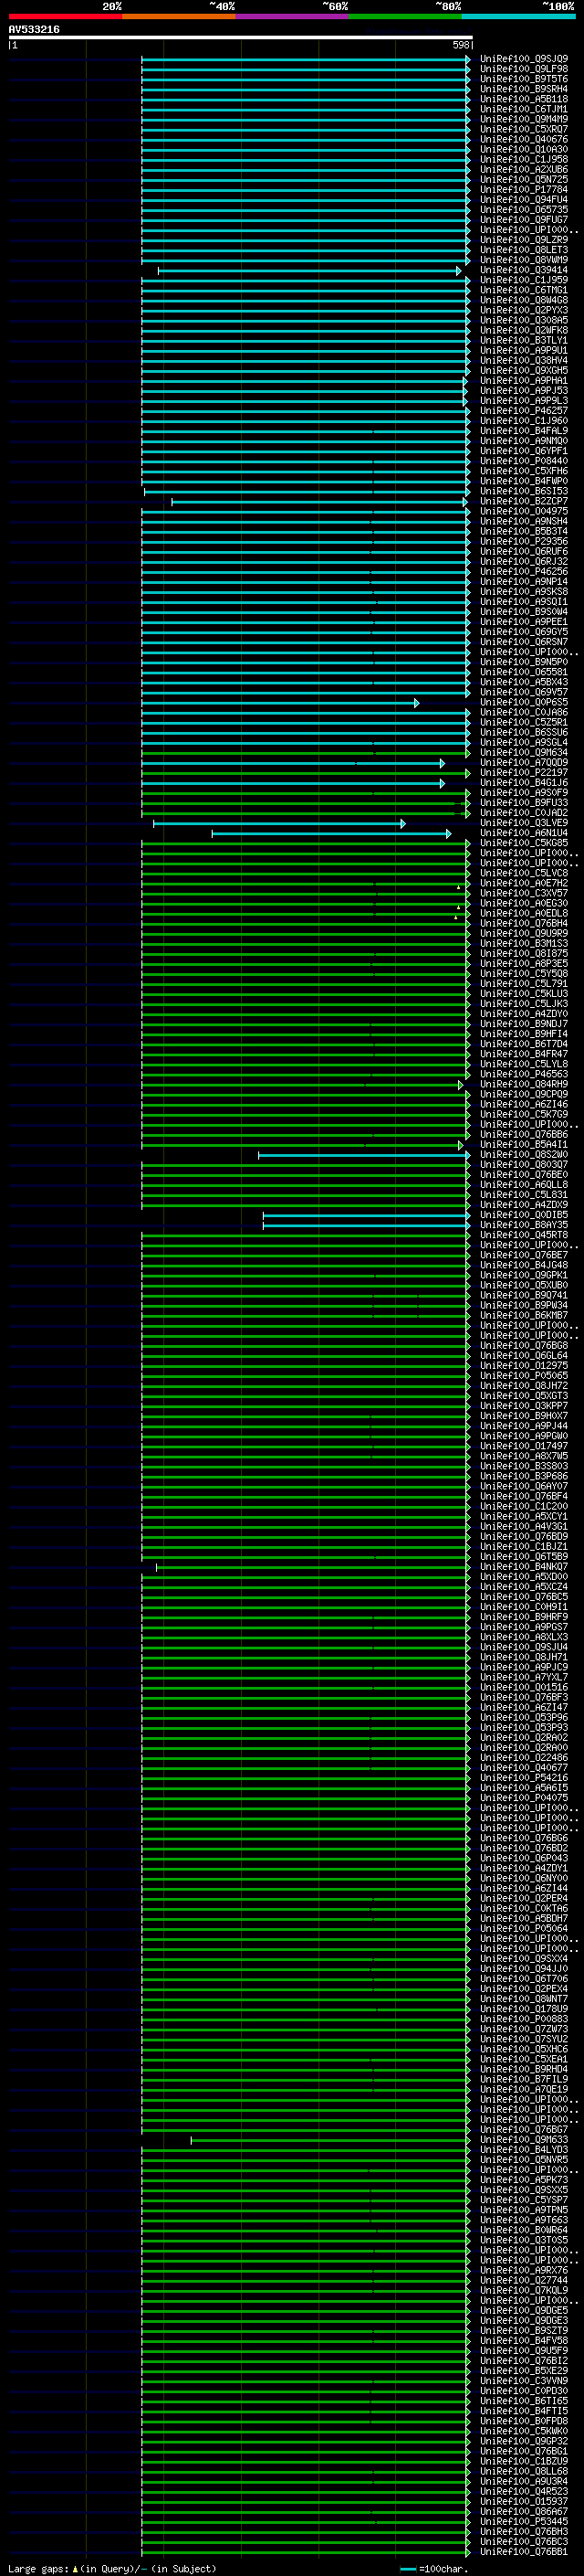Click the UniRef100_Q8LL68 label
Image resolution: width=584 pixels, height=2576 pixels.
point(524,2472)
